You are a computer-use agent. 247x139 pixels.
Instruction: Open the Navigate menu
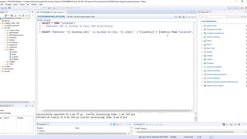pos(8,4)
